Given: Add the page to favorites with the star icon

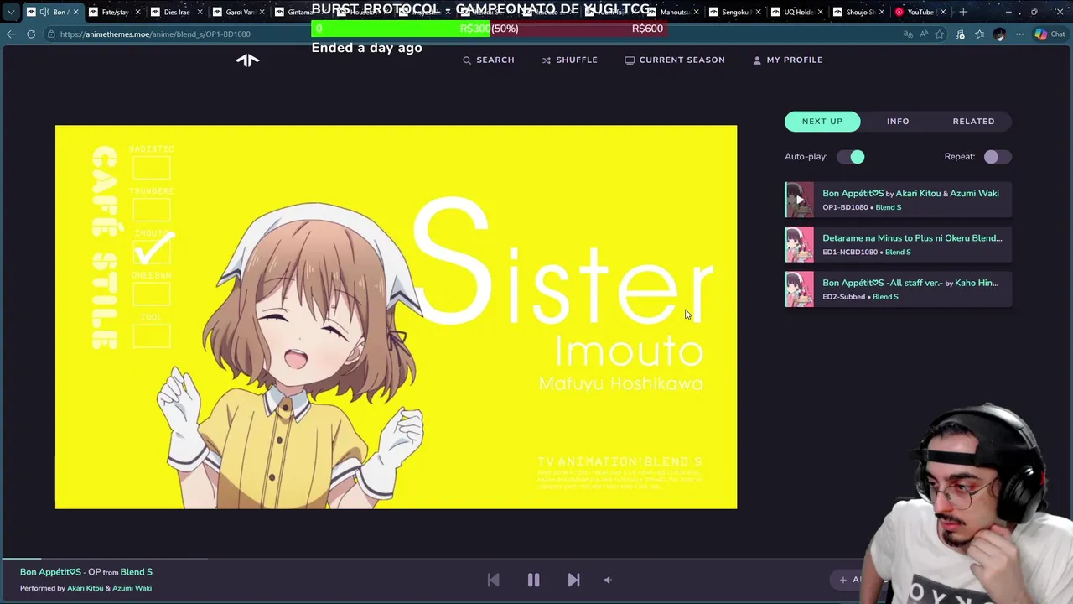Looking at the screenshot, I should click(x=940, y=34).
